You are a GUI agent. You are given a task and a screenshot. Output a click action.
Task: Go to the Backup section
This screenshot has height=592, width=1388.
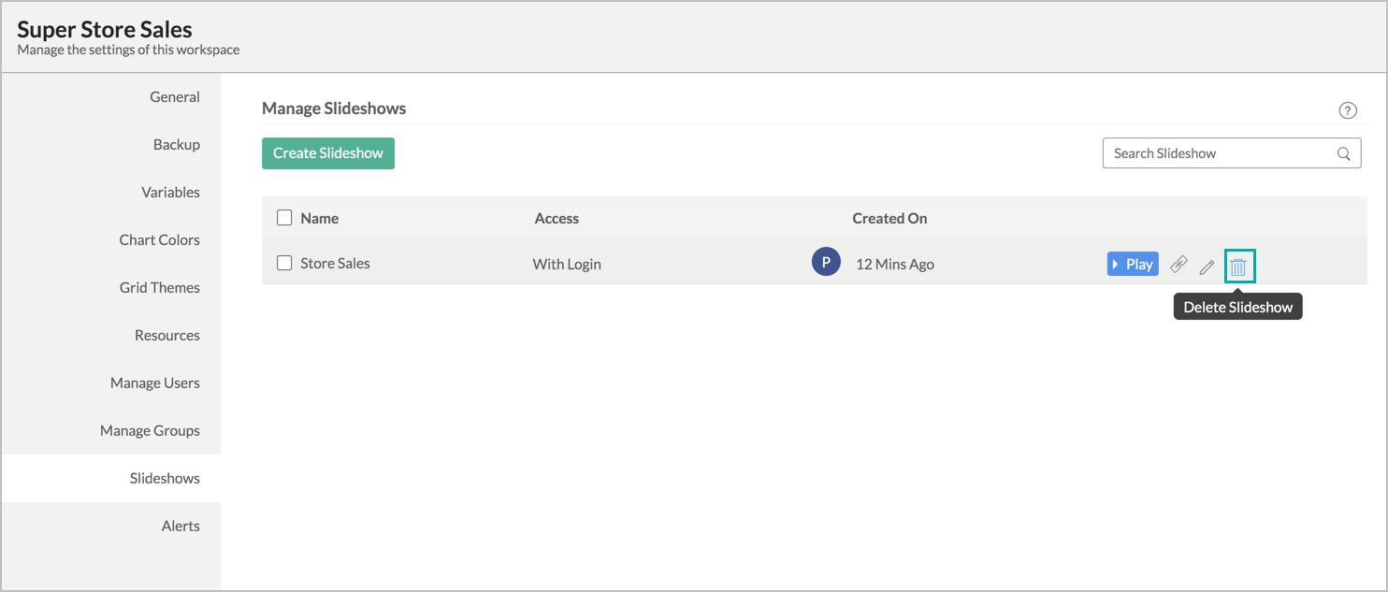176,145
